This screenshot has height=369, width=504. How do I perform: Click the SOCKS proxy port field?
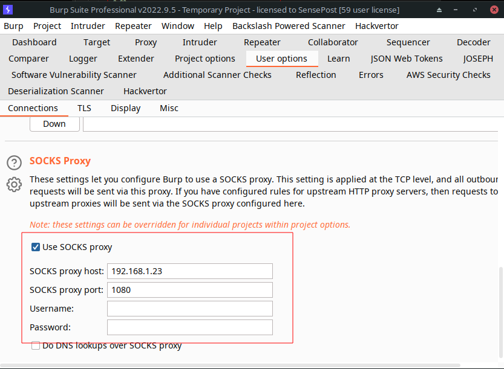(189, 290)
